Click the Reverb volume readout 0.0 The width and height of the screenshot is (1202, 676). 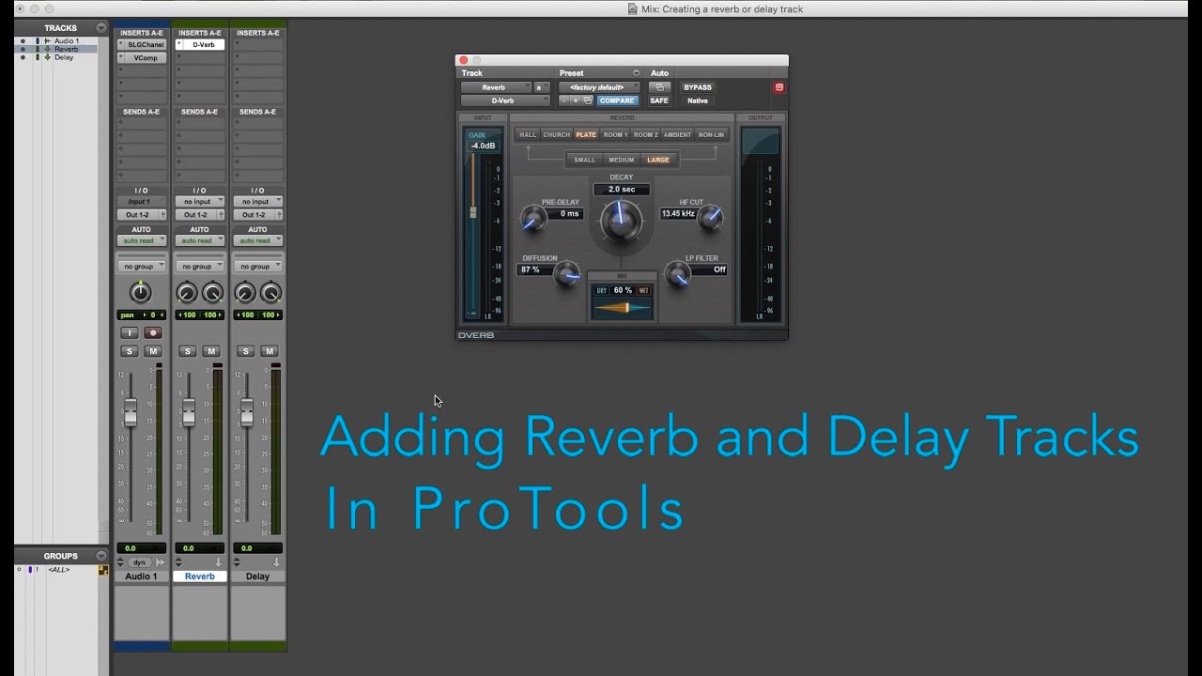coord(200,547)
